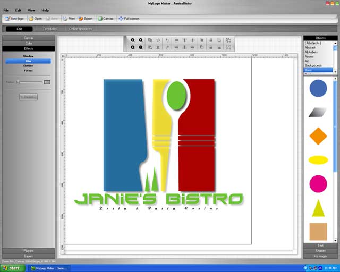
Task: Choose the Outline effect option
Action: 28,65
